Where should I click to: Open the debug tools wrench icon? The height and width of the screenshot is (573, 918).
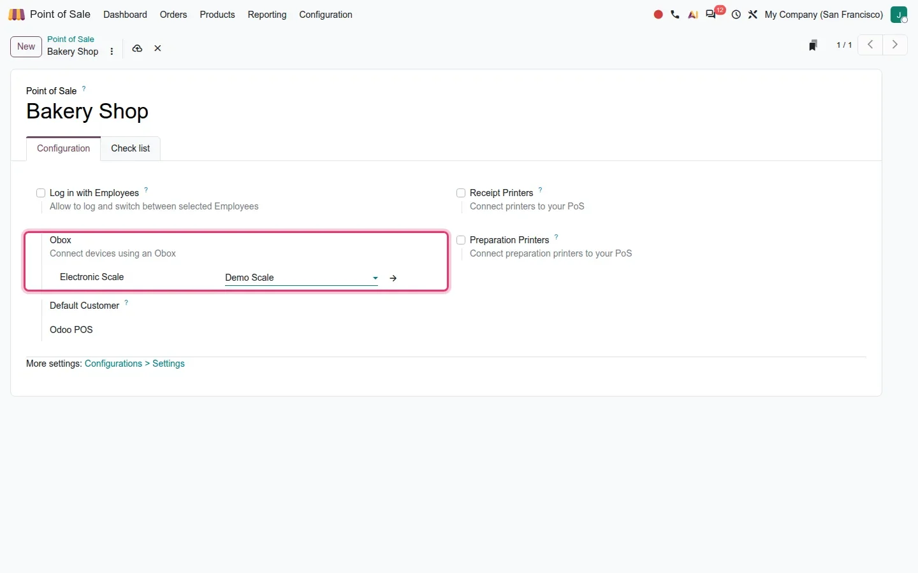coord(753,15)
